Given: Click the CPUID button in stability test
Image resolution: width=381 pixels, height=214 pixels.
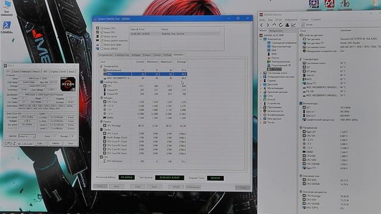Looking at the screenshot, I should coord(176,187).
